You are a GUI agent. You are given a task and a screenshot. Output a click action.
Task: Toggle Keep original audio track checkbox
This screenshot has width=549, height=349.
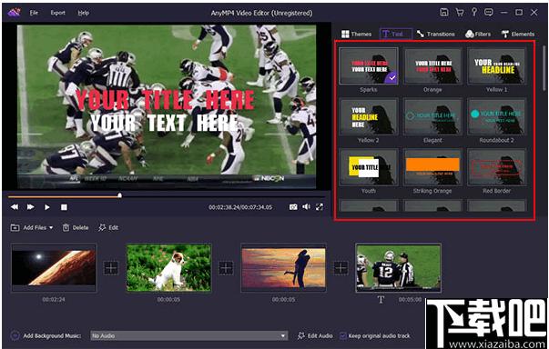[343, 335]
